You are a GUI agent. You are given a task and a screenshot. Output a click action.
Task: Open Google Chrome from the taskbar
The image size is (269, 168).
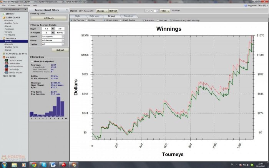point(34,165)
